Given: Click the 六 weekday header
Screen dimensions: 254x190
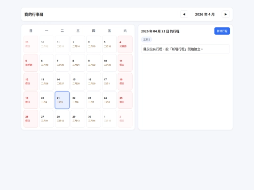Looking at the screenshot, I should (125, 30).
